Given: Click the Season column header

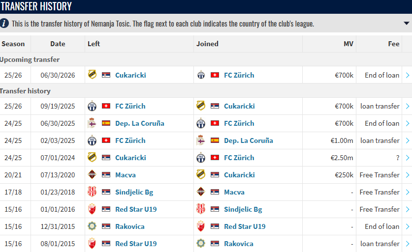Looking at the screenshot, I should (13, 44).
